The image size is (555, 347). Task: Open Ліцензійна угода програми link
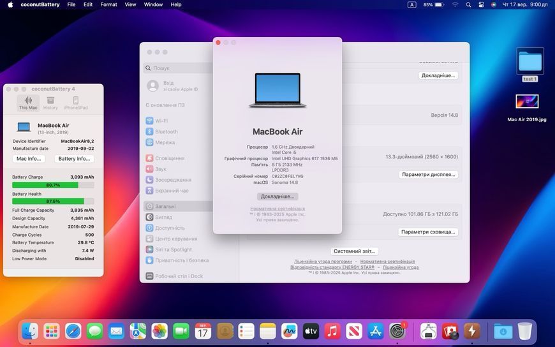323,262
